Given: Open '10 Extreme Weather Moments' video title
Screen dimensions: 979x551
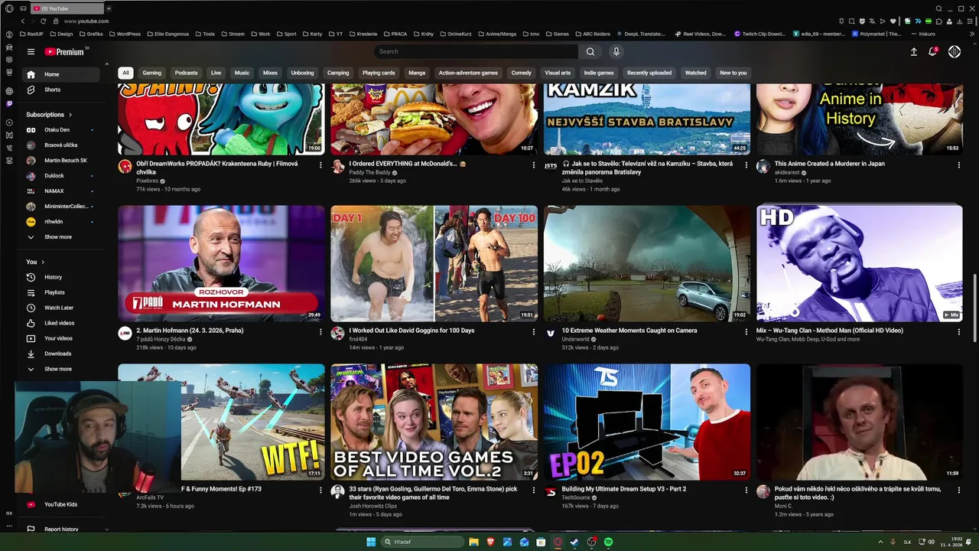Looking at the screenshot, I should click(x=629, y=331).
